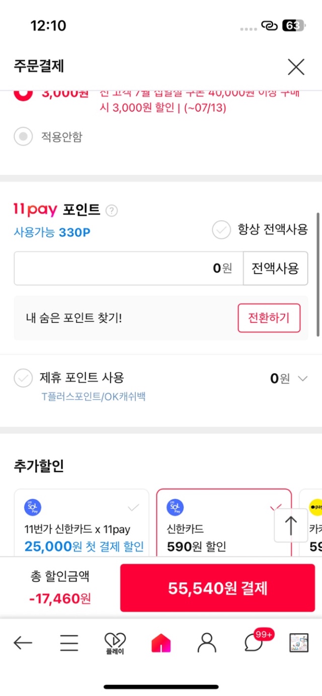Select the 적용안함 radio option
Image resolution: width=322 pixels, height=696 pixels.
coord(23,136)
